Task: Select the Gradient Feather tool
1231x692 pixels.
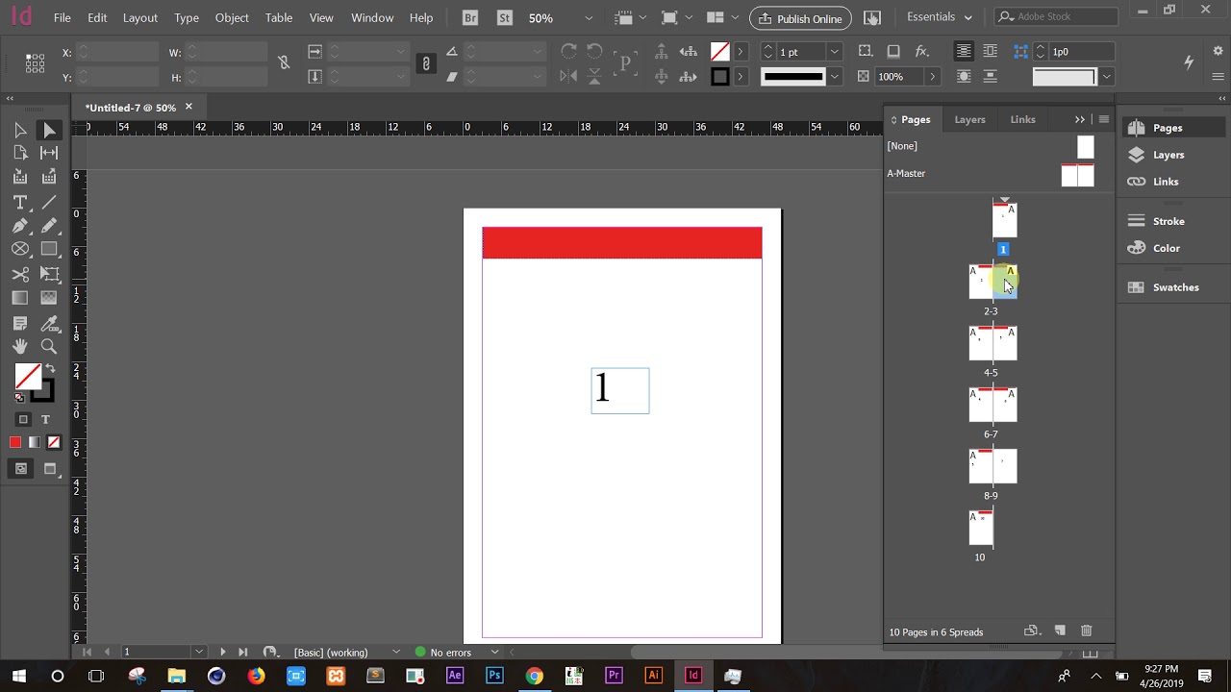Action: 49,298
